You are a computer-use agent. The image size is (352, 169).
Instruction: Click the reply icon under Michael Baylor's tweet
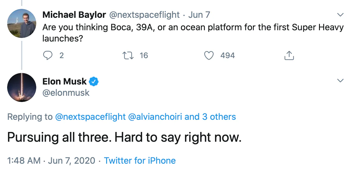[x=48, y=55]
